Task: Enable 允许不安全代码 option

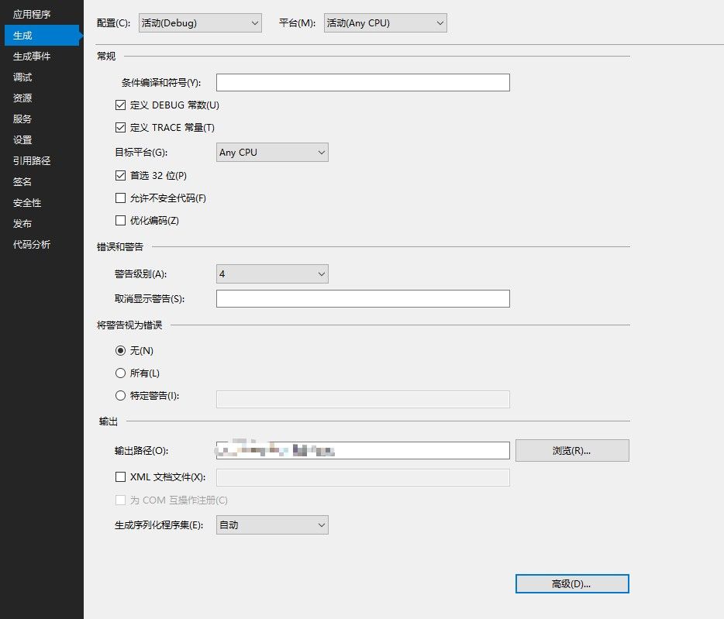Action: tap(121, 198)
